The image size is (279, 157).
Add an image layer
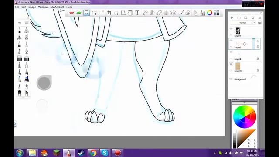tap(246, 18)
